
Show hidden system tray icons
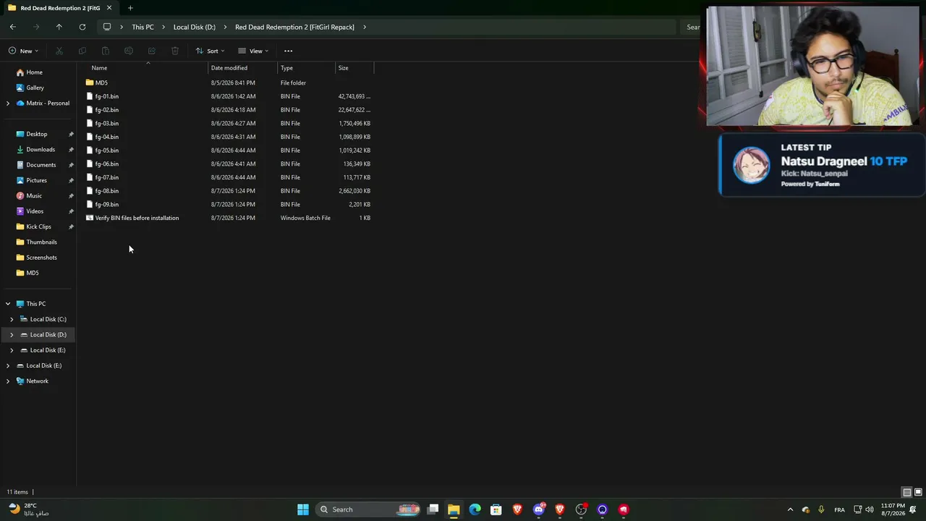790,509
